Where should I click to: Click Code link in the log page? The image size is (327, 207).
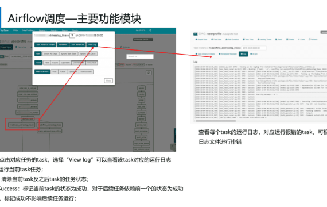302,39
